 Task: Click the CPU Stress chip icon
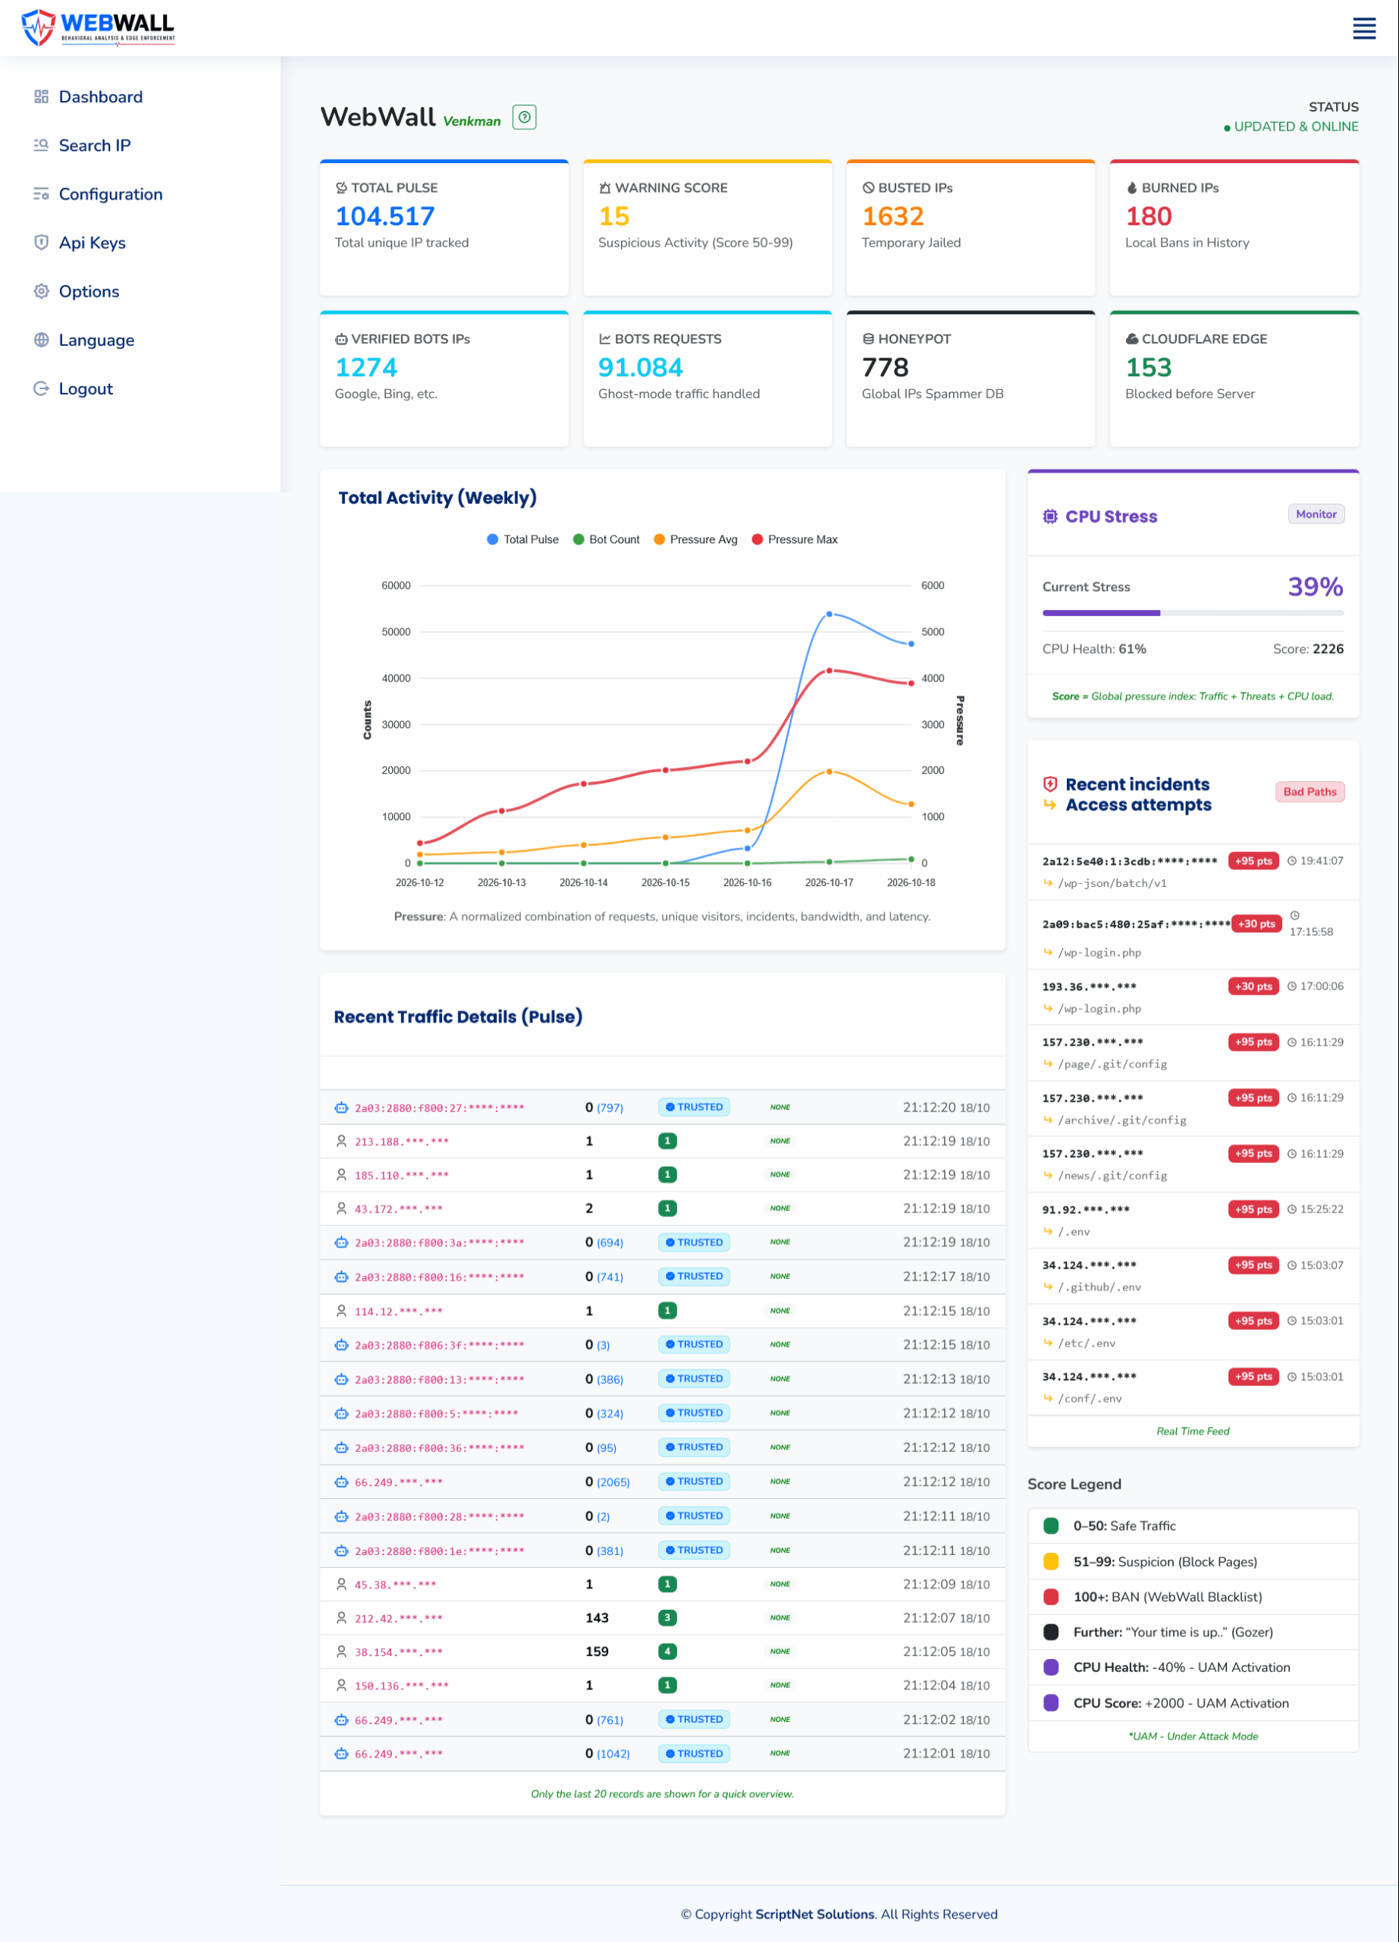pyautogui.click(x=1050, y=517)
